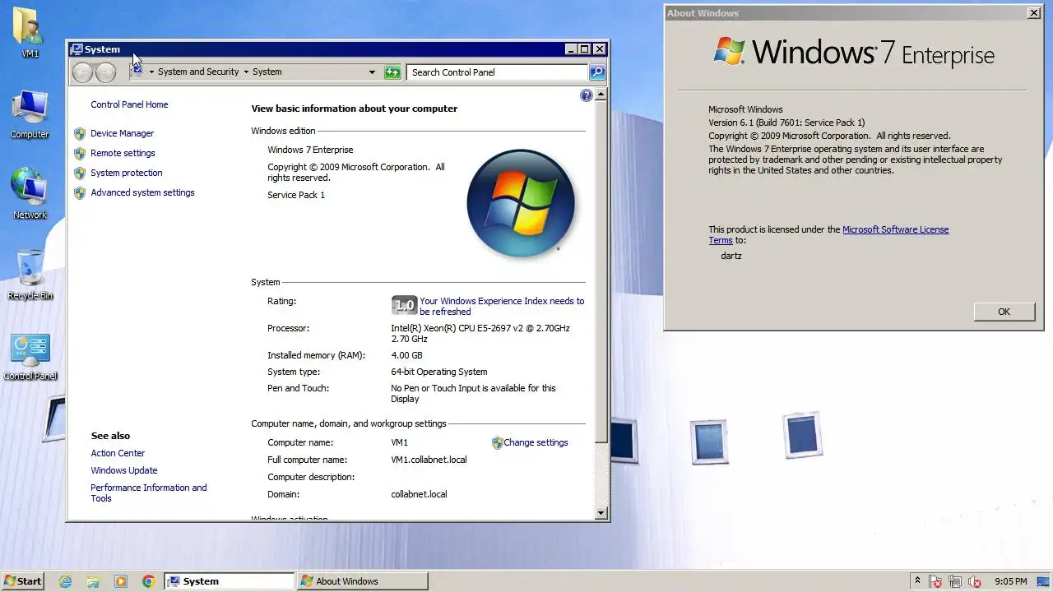The width and height of the screenshot is (1053, 592).
Task: Open Help via blue question mark icon
Action: (586, 95)
